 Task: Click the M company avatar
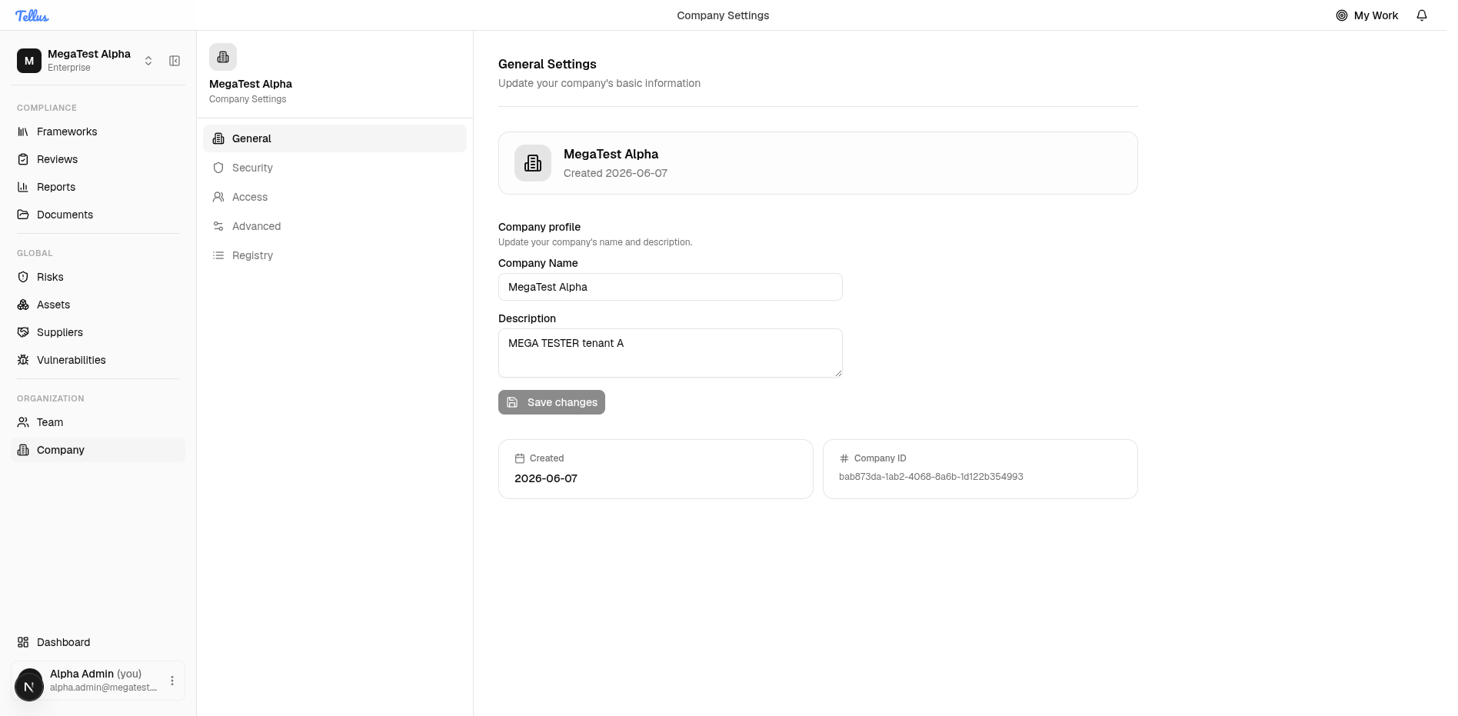(x=29, y=61)
